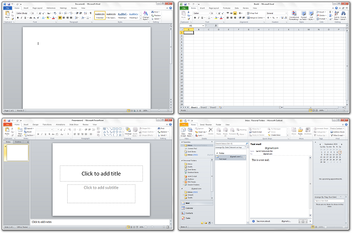The width and height of the screenshot is (352, 233).
Task: Click New Slide icon in PowerPoint
Action: 20,132
